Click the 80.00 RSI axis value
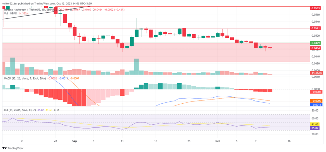The width and height of the screenshot is (326, 152). (315, 110)
